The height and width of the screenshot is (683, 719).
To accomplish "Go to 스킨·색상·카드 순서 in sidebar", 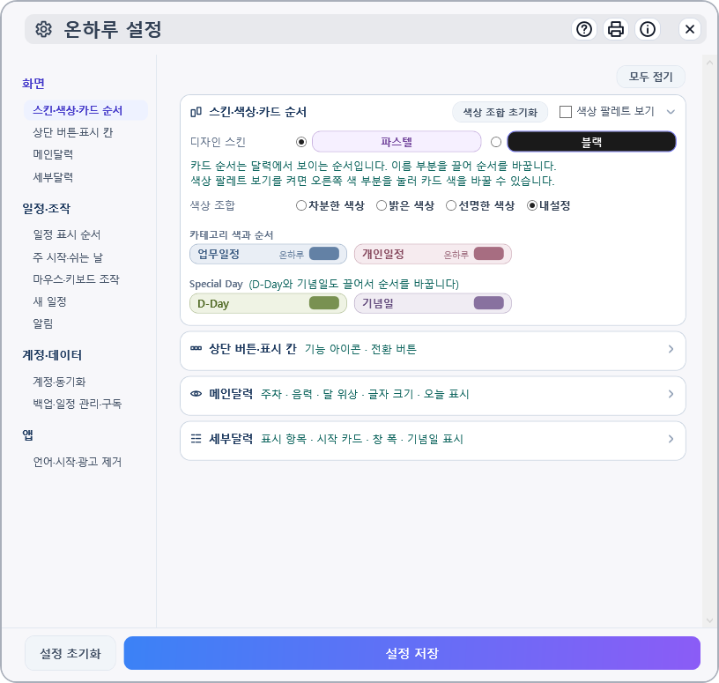I will point(85,110).
